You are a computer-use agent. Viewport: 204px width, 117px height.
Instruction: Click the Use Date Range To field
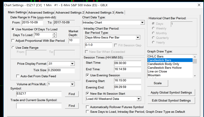(x=64, y=53)
